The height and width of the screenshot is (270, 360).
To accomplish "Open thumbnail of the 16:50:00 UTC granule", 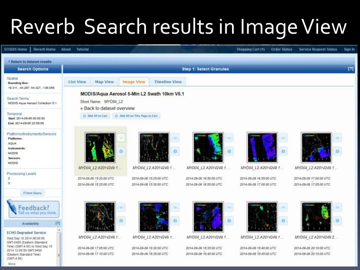I will (x=208, y=147).
